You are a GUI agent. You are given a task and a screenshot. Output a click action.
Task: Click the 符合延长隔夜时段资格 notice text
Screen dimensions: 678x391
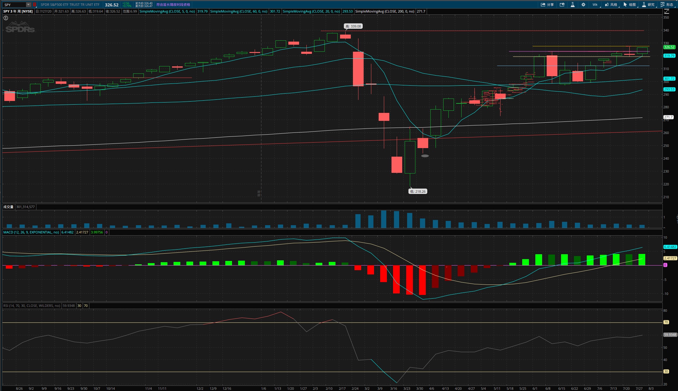[x=173, y=5]
